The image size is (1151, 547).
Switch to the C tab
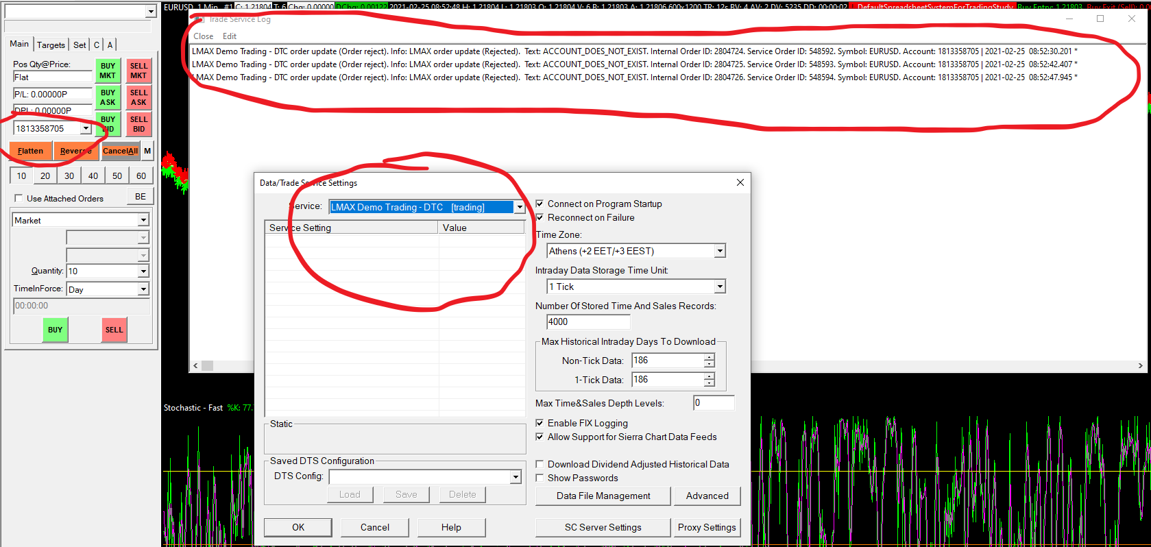click(x=97, y=45)
